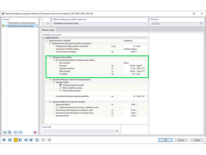Enable Galvanizovaný povrch prutu z uhlíkové oceli
Viewport: 206px width, 155px height.
click(x=57, y=107)
